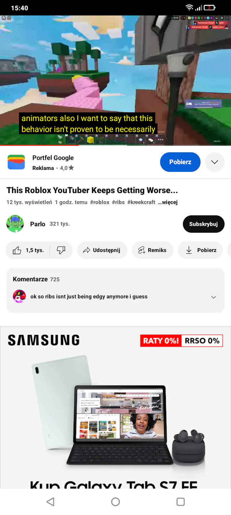Screen dimensions: 231x515
Task: Tap the Android back navigation icon
Action: (x=50, y=501)
